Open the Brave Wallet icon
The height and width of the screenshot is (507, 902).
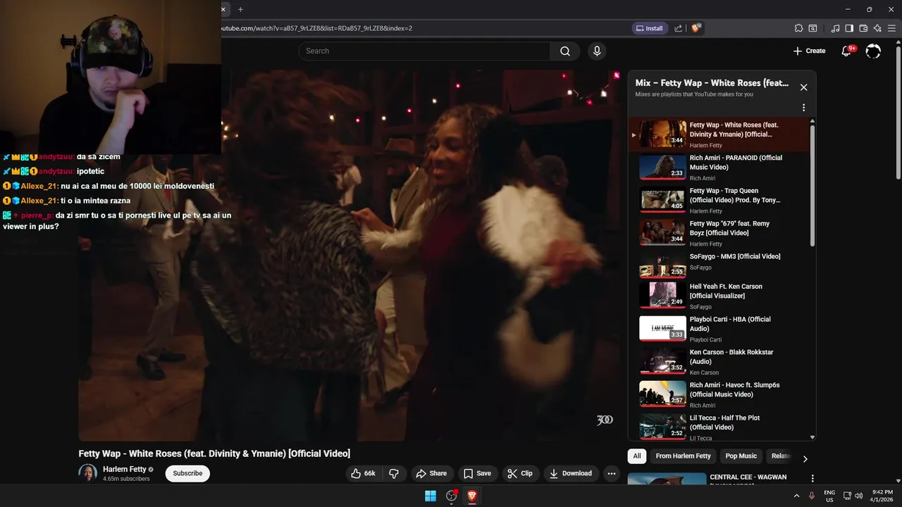click(x=863, y=28)
